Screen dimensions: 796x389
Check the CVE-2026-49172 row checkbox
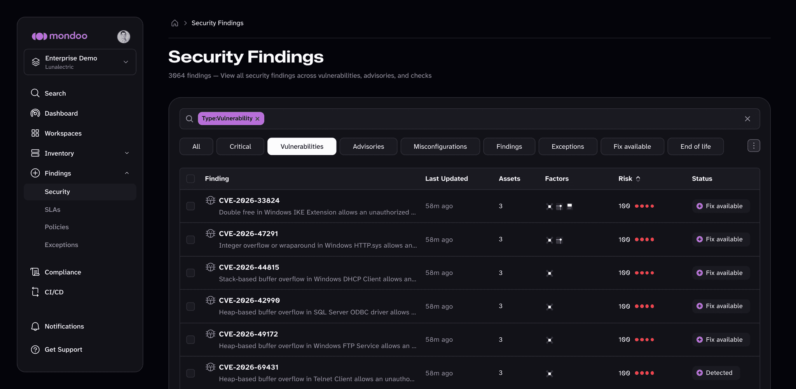(190, 340)
